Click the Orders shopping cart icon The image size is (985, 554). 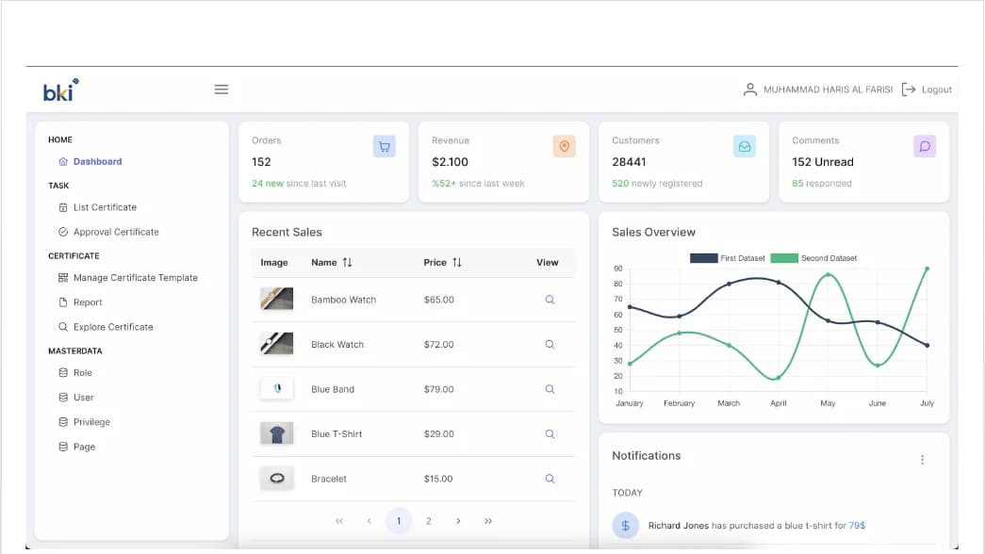(x=384, y=146)
